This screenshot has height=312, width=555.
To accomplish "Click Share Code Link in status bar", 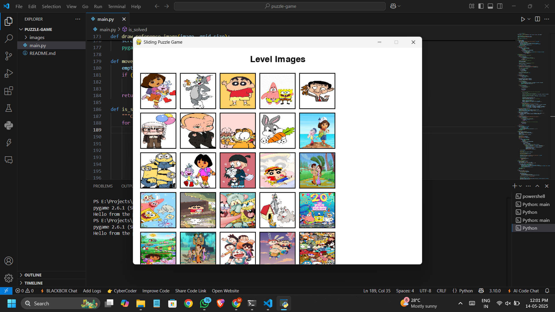I will pos(191,291).
